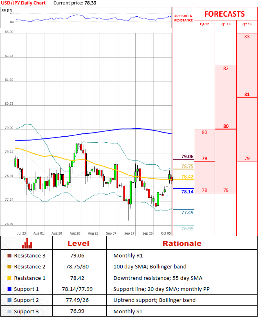Select the Q4 12 forecast column header
This screenshot has width=258, height=317.
tap(204, 24)
